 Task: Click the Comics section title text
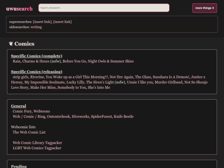24,44
